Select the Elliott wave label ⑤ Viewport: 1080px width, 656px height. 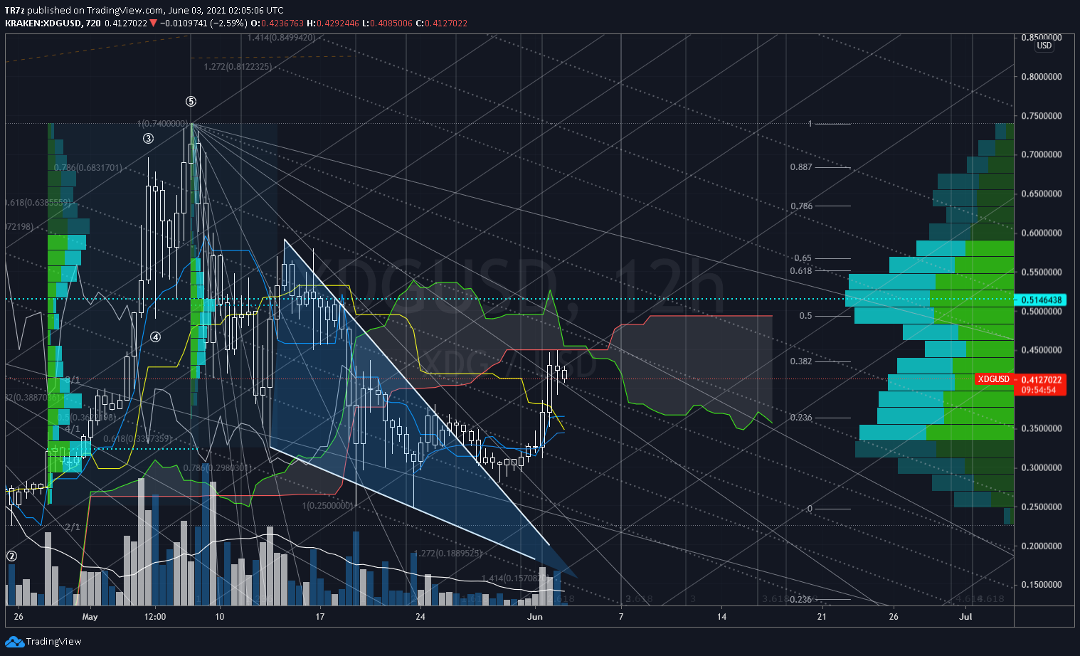coord(191,102)
